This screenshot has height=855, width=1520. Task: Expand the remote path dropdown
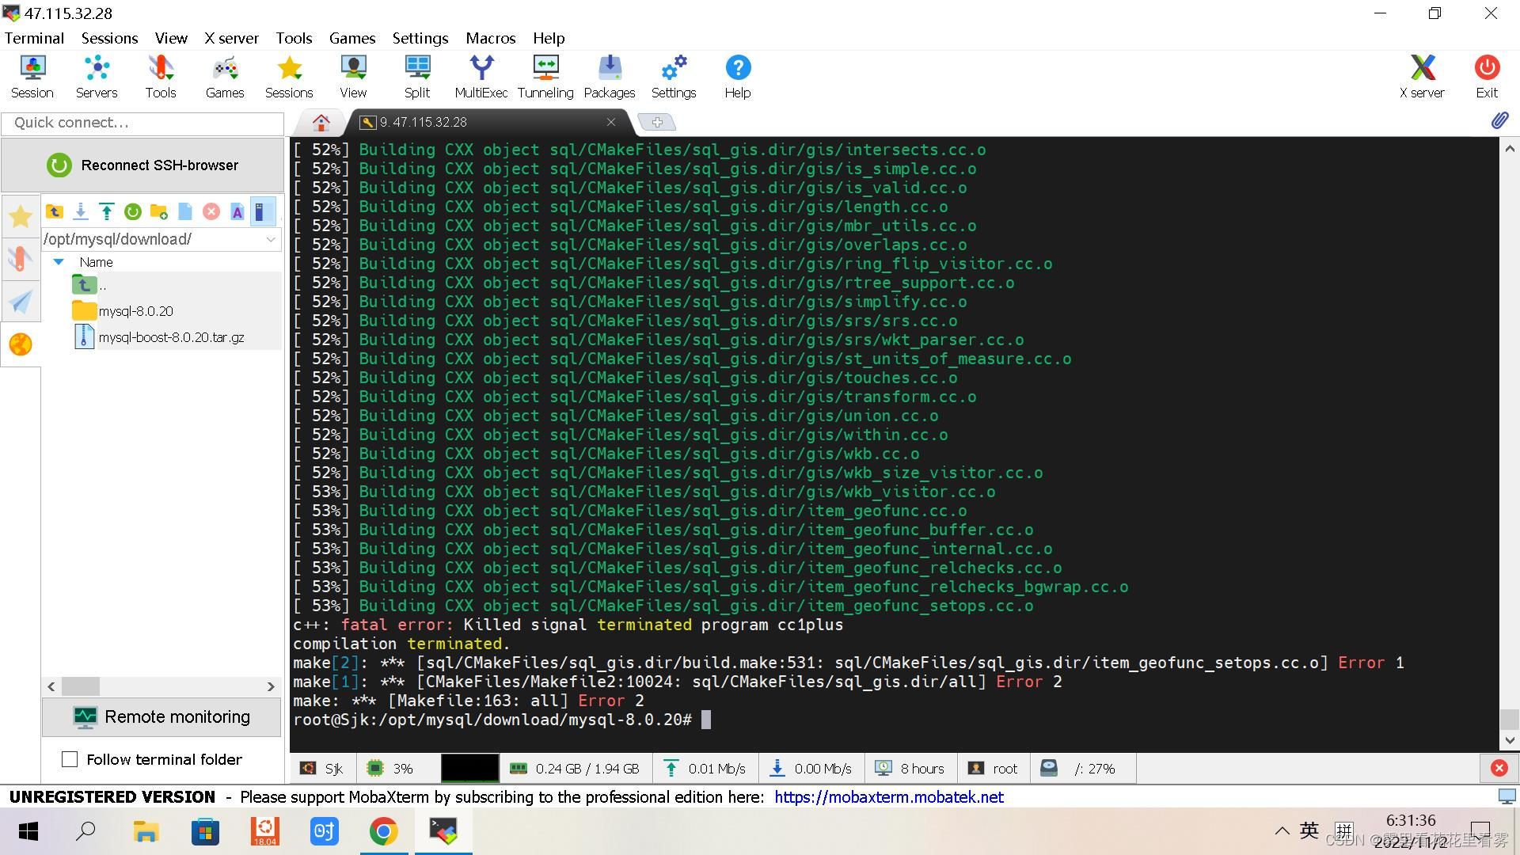pyautogui.click(x=271, y=239)
